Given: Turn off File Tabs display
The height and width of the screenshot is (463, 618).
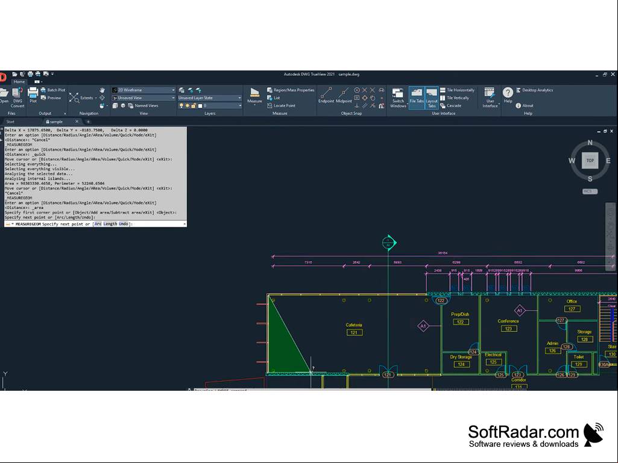Looking at the screenshot, I should click(417, 98).
